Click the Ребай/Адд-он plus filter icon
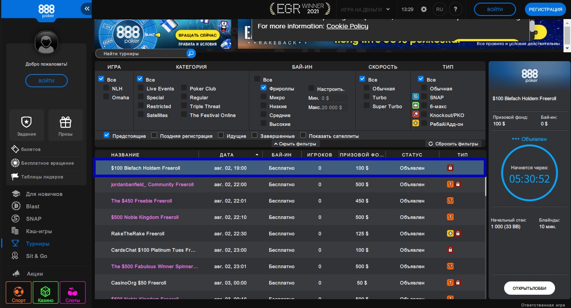571x308 pixels. pyautogui.click(x=416, y=123)
